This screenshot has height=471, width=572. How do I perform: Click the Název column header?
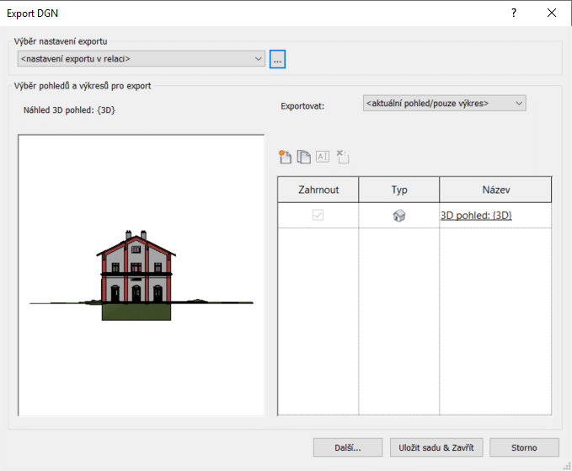495,190
